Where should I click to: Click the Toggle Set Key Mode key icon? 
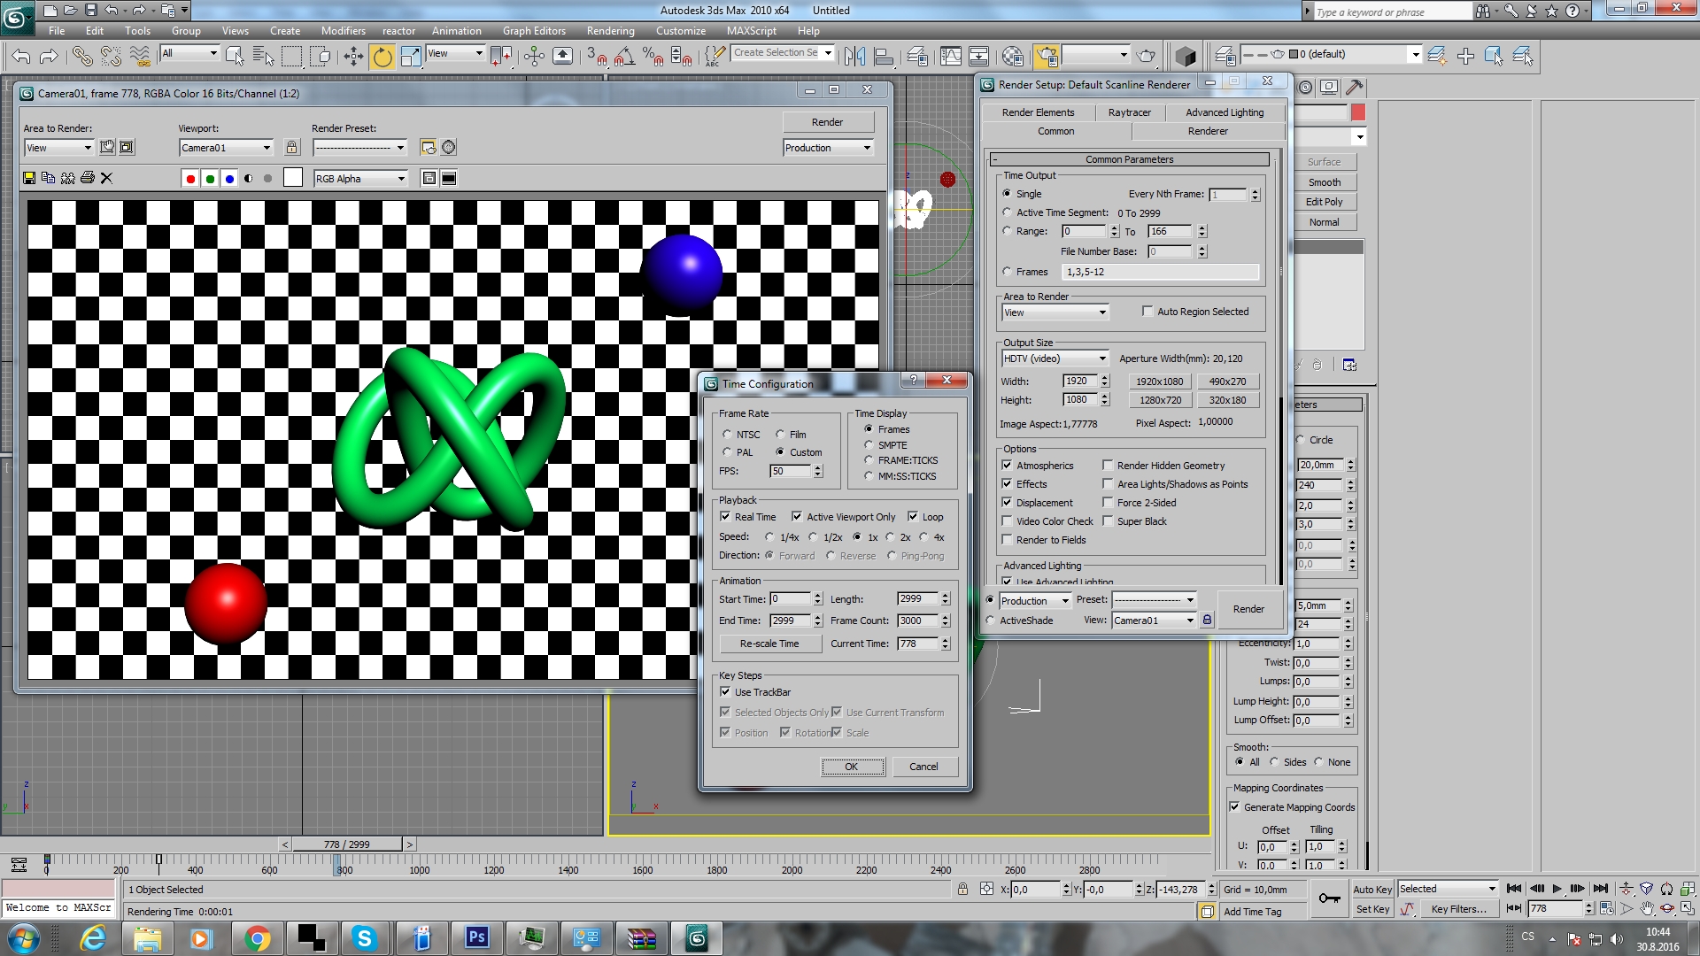1329,898
